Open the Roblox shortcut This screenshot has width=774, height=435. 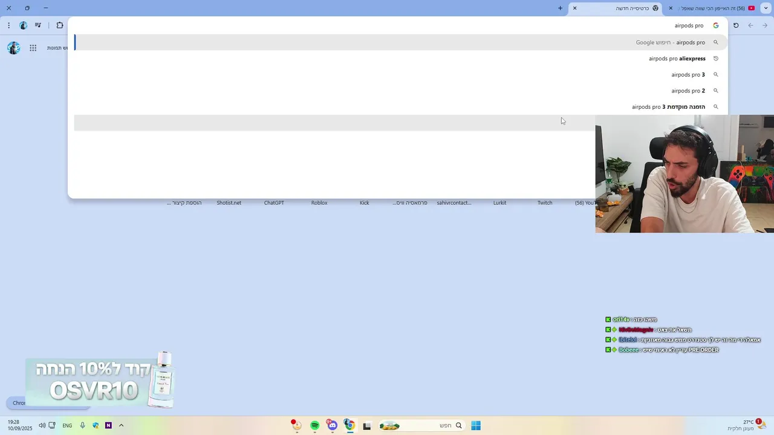pos(319,203)
